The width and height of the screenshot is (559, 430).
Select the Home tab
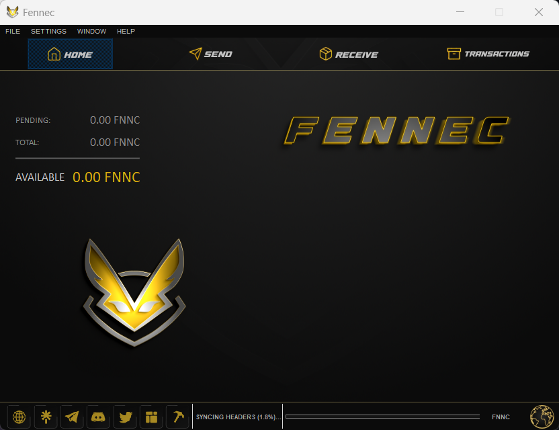70,54
